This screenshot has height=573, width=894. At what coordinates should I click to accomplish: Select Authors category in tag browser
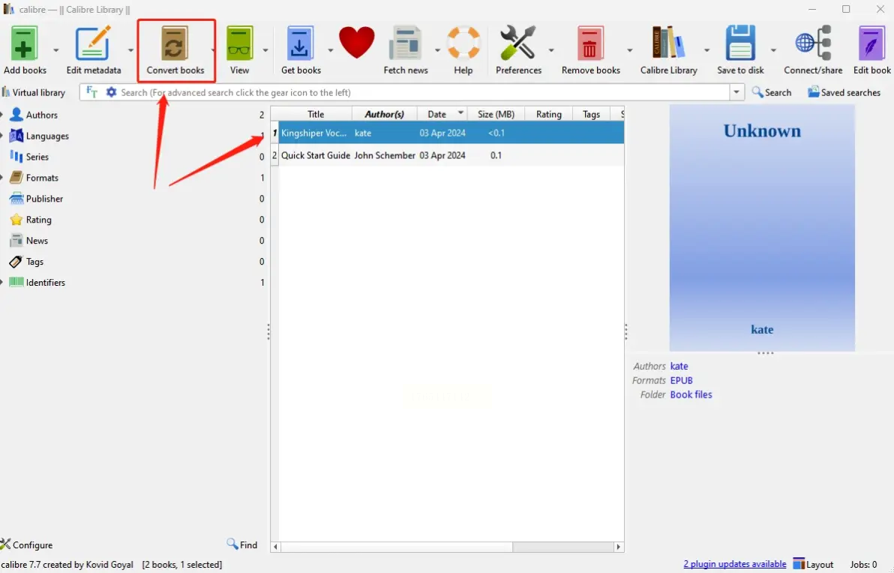41,115
